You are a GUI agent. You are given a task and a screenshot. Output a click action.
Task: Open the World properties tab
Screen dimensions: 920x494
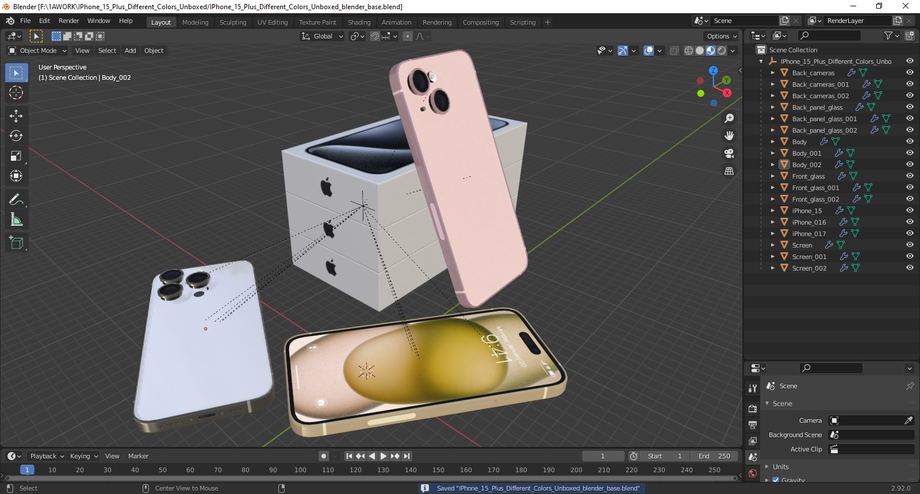coord(753,474)
